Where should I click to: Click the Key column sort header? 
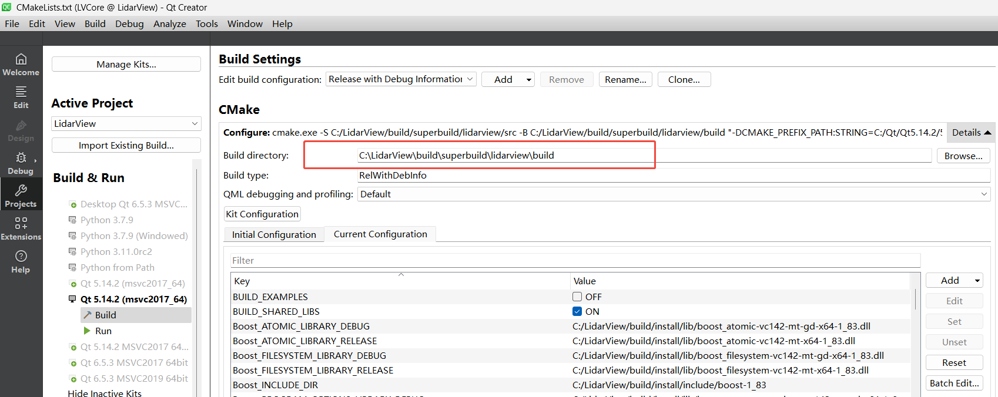400,281
